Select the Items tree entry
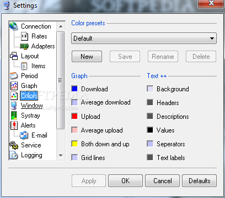The image size is (225, 198). coord(38,66)
